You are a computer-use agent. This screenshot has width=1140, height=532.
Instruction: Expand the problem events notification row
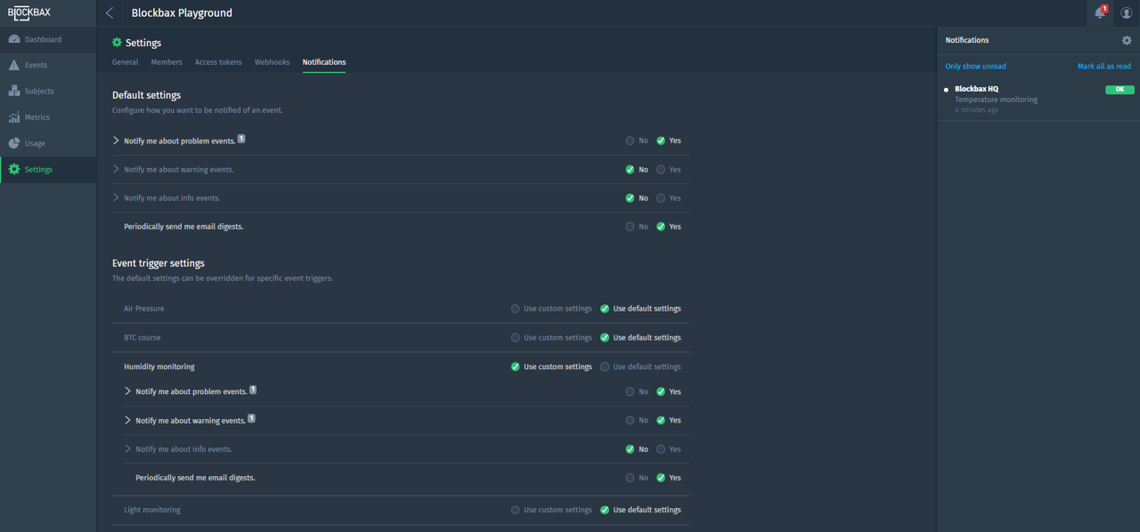[116, 140]
